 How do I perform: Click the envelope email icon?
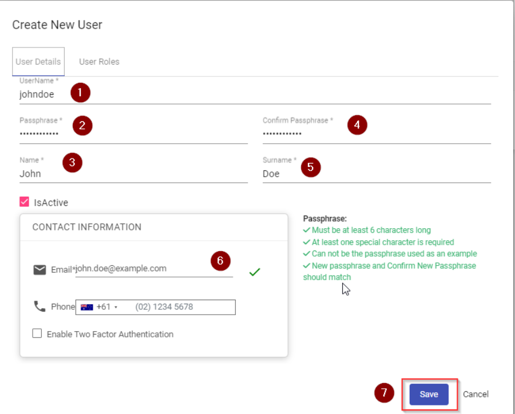point(39,269)
